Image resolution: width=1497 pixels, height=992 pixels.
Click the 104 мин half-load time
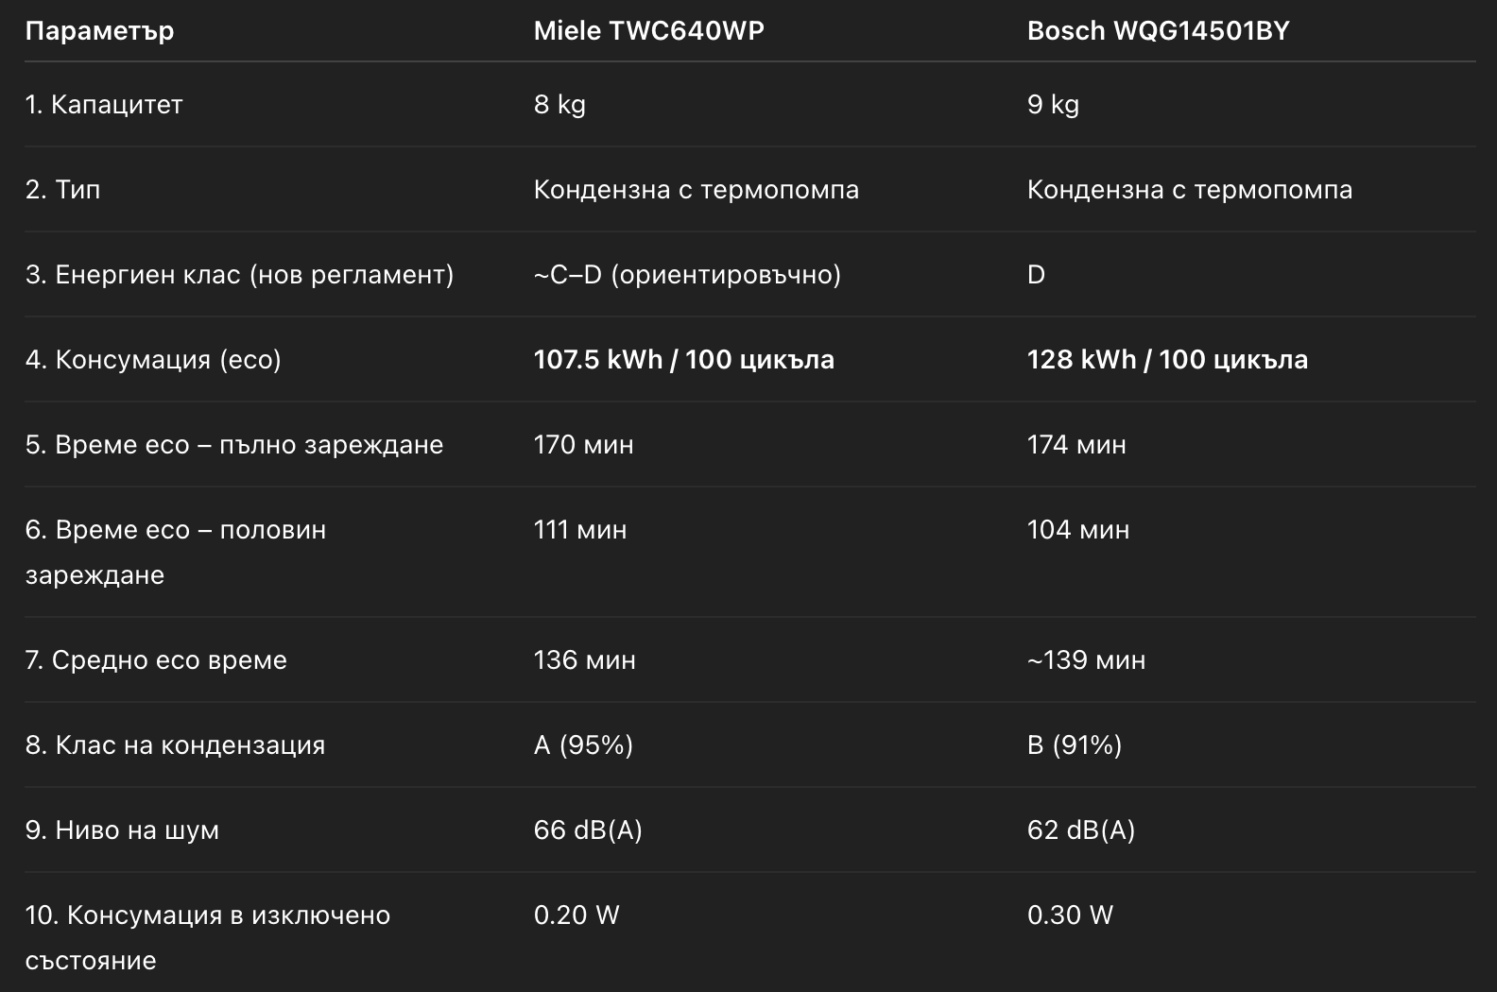1078,530
